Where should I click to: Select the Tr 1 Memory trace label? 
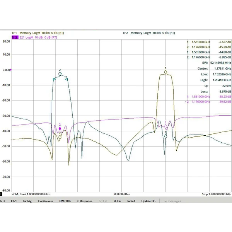38,33
